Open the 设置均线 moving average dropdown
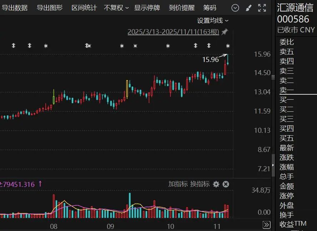Screen dimensions: 317x231 click(211, 21)
